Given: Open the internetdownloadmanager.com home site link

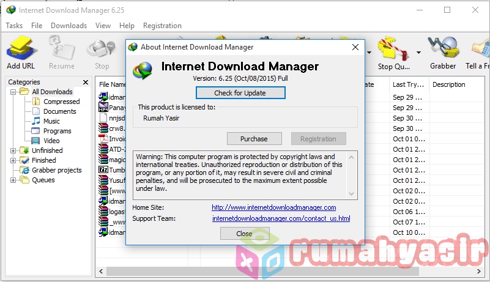Looking at the screenshot, I should pos(273,207).
